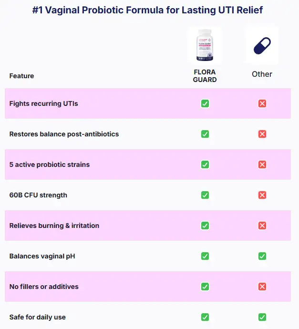Click red X for Fights recurring UTIs
Screen dimensions: 299x329
[x=262, y=103]
